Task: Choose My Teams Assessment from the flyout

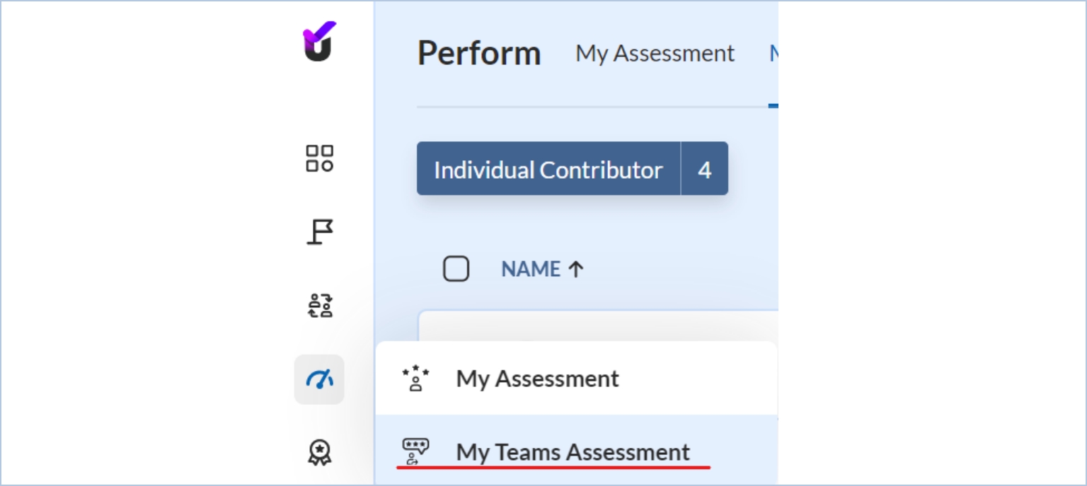Action: tap(573, 452)
